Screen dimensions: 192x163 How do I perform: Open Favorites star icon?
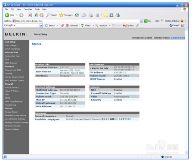coord(61,15)
